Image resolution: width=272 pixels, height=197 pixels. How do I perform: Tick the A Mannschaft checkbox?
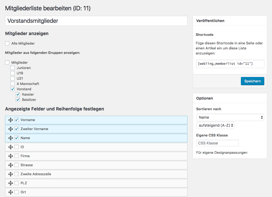pos(12,84)
